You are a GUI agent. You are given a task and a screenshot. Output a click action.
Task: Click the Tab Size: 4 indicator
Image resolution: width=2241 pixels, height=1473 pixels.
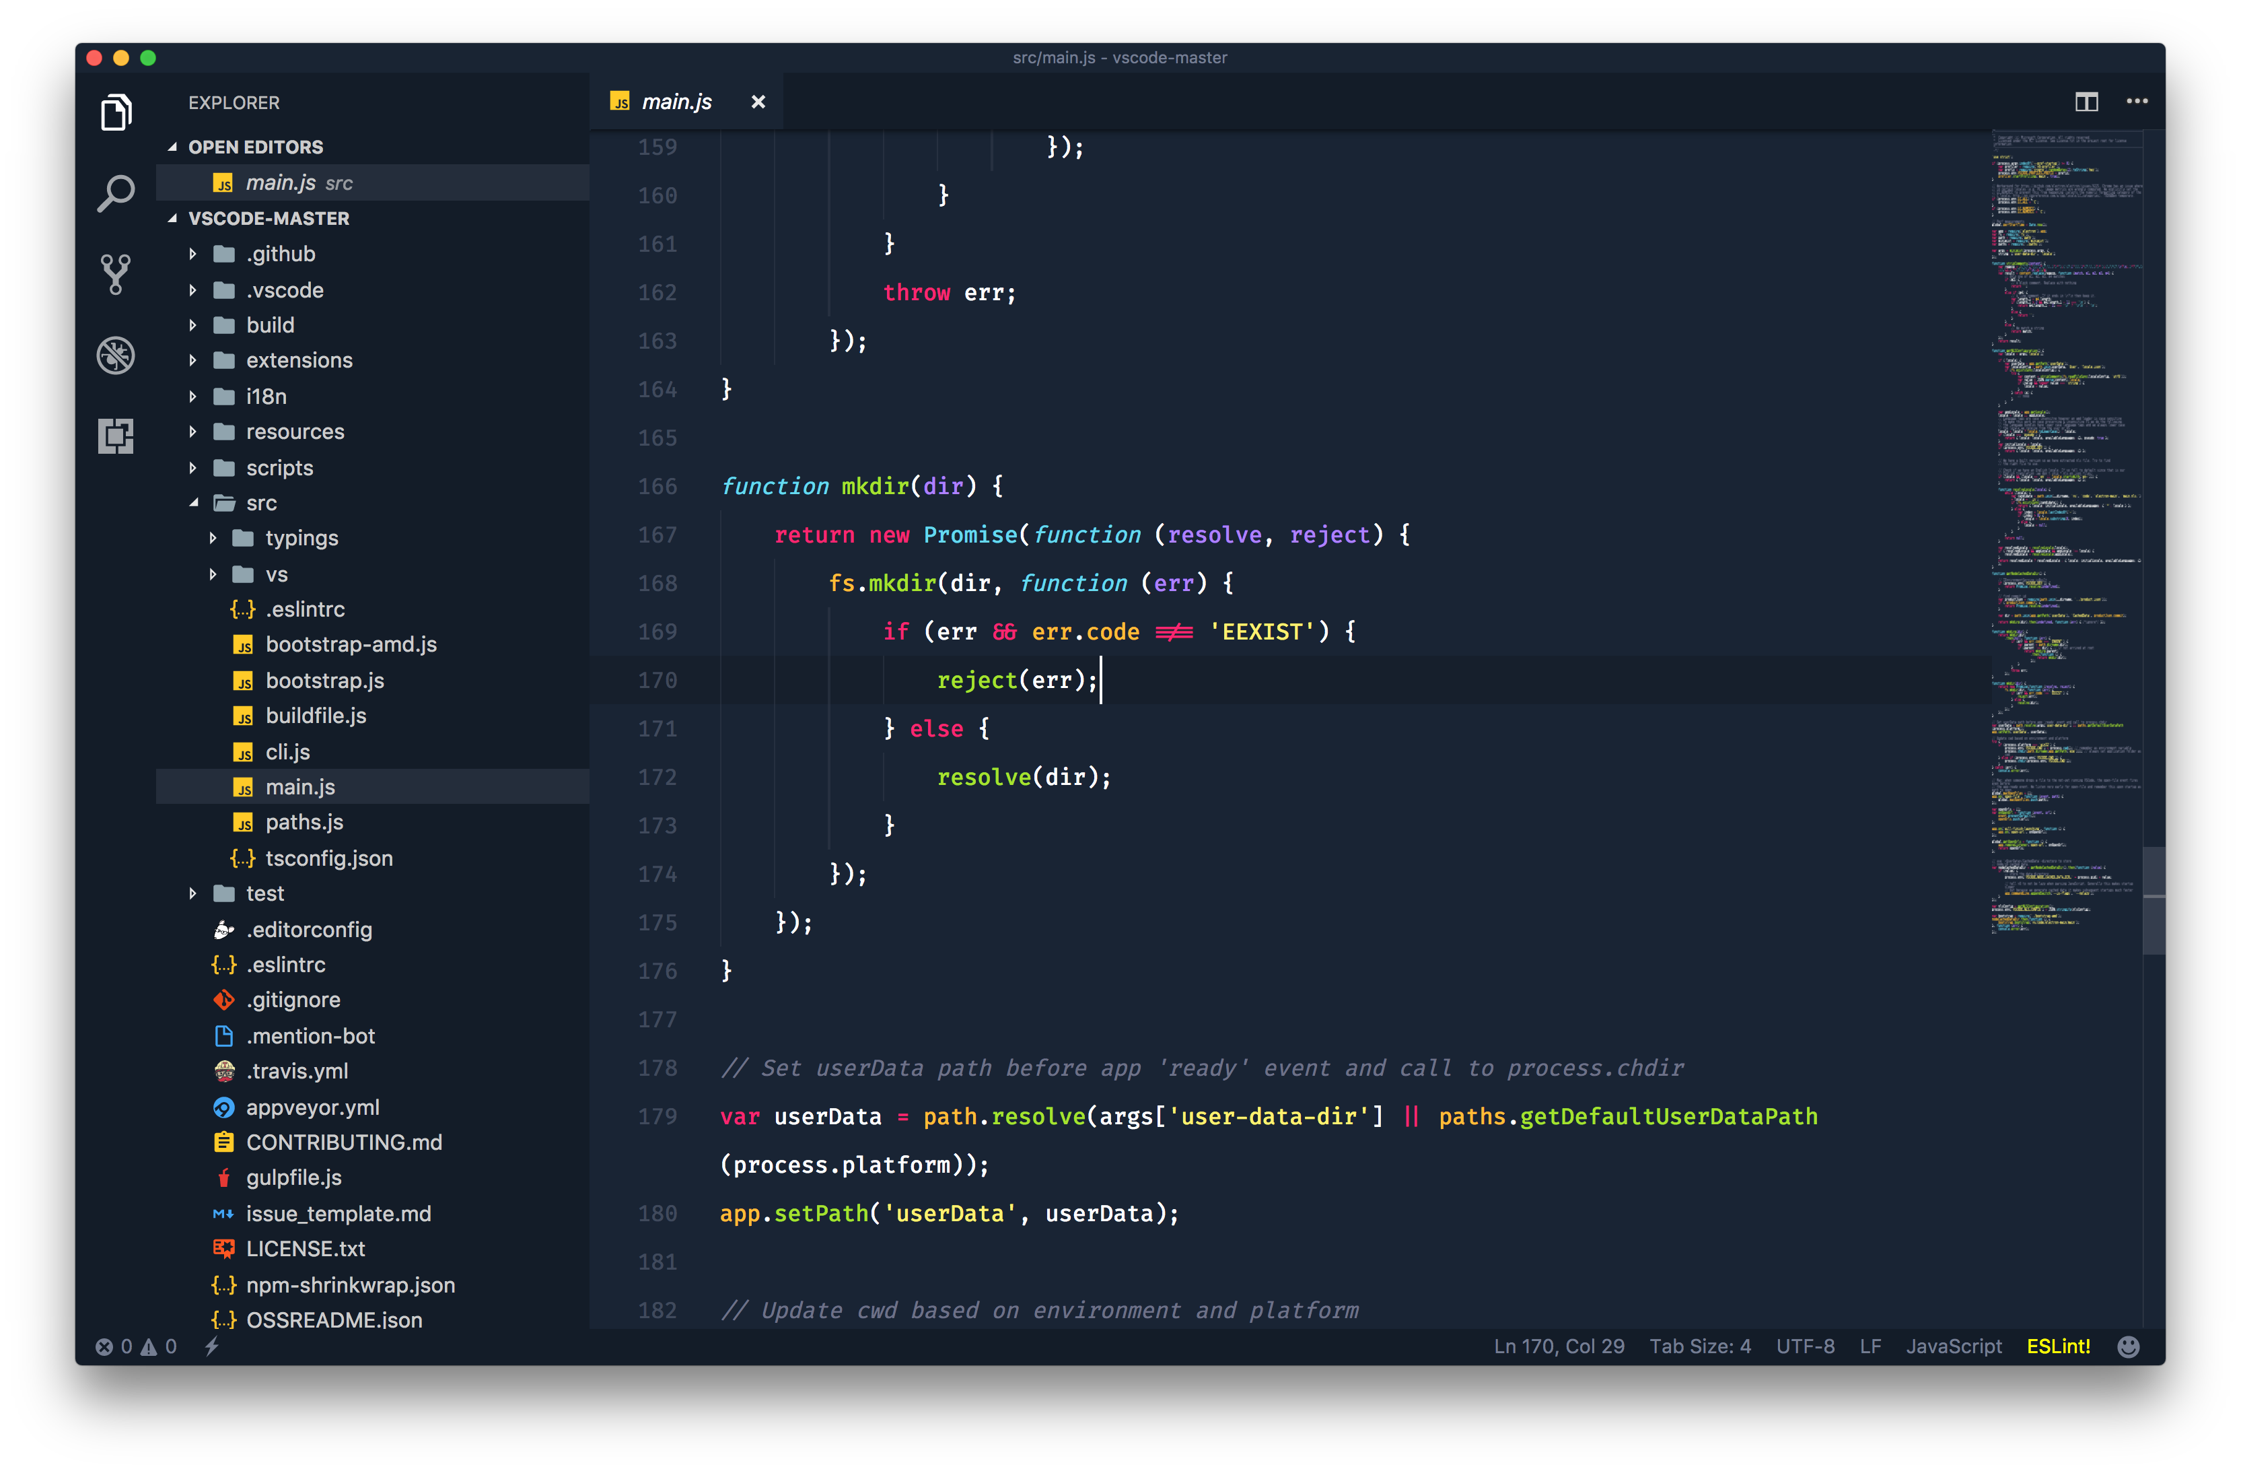pyautogui.click(x=1699, y=1347)
